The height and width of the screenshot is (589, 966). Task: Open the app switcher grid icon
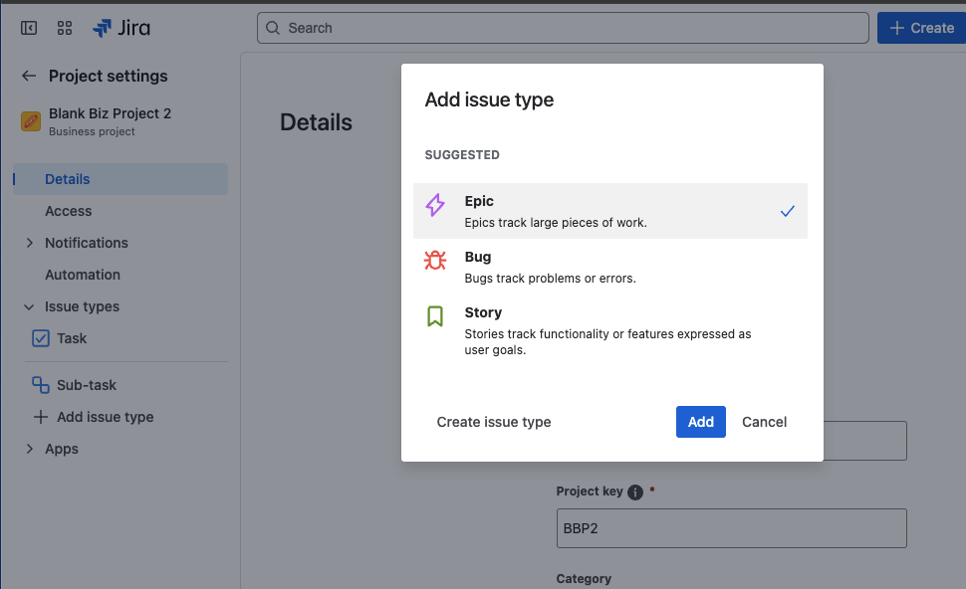[x=65, y=28]
